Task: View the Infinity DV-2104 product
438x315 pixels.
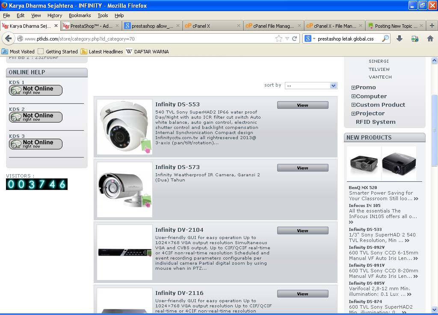Action: tap(302, 230)
